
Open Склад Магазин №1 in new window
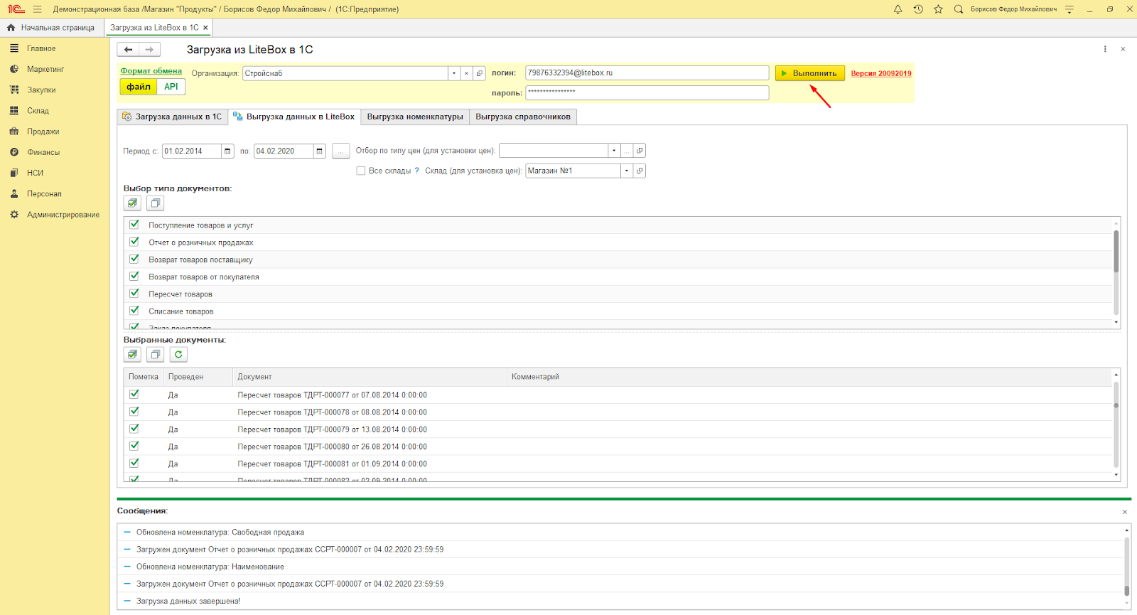coord(640,171)
